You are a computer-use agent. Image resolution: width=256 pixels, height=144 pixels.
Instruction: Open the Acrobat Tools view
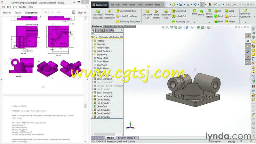[x=18, y=12]
